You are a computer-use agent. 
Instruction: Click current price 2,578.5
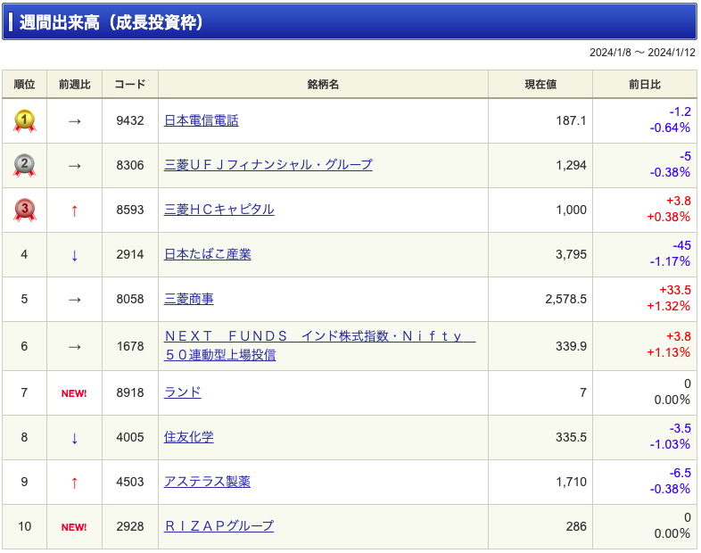[565, 299]
